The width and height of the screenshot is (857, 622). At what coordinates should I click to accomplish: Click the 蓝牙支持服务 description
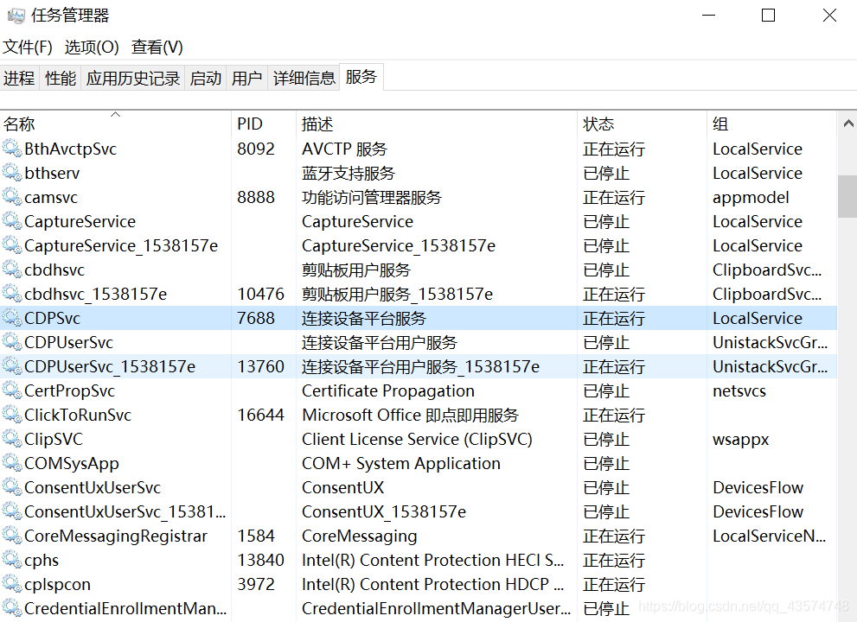click(349, 173)
